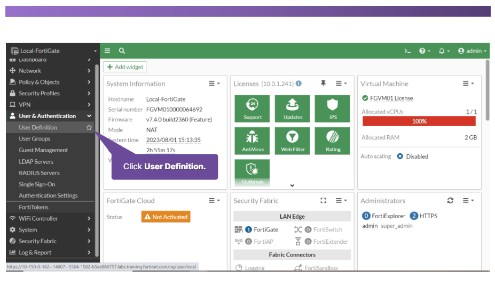
Task: Expand the Network menu
Action: [50, 70]
